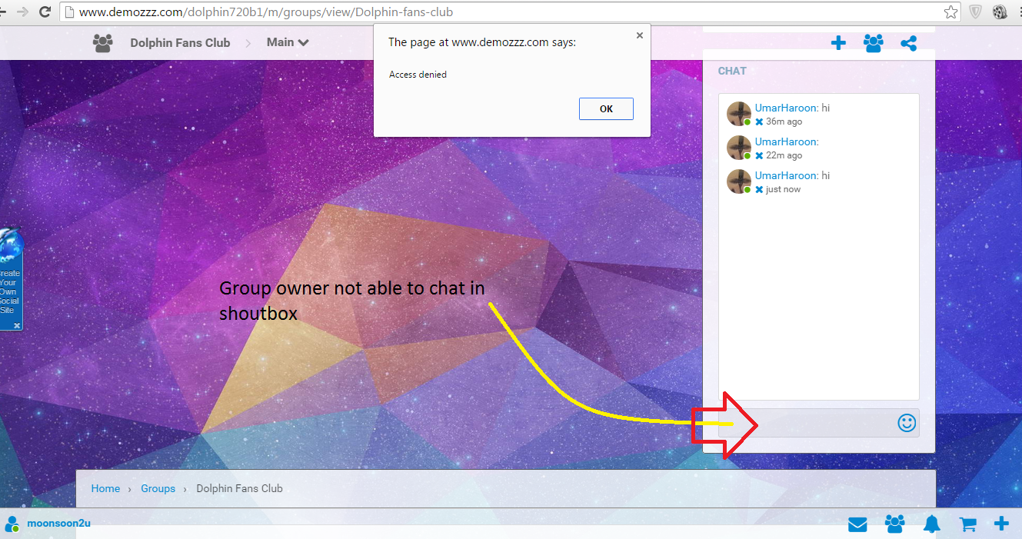Click UmarHaroon name on 36m ago message
This screenshot has width=1022, height=539.
(786, 108)
